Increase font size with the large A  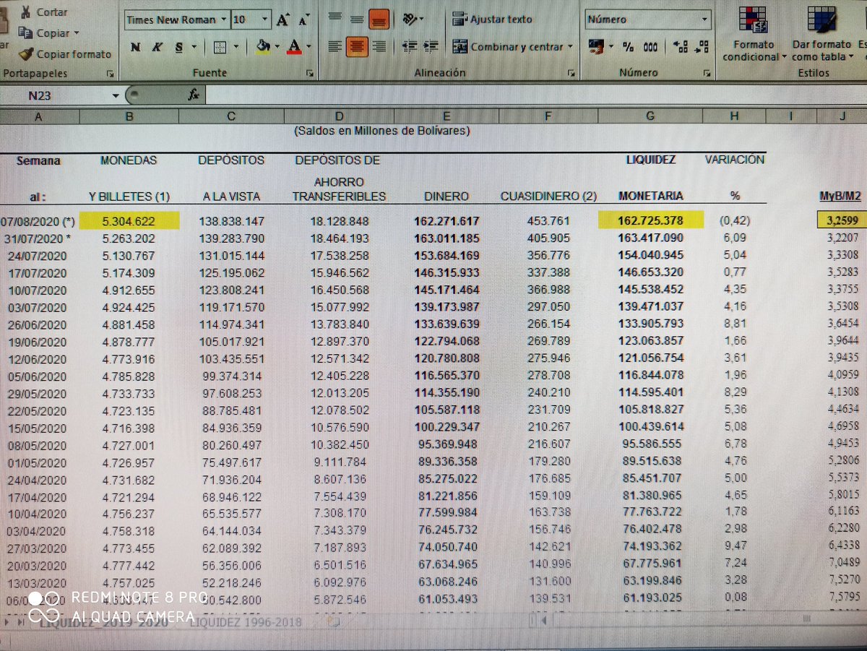pyautogui.click(x=282, y=20)
